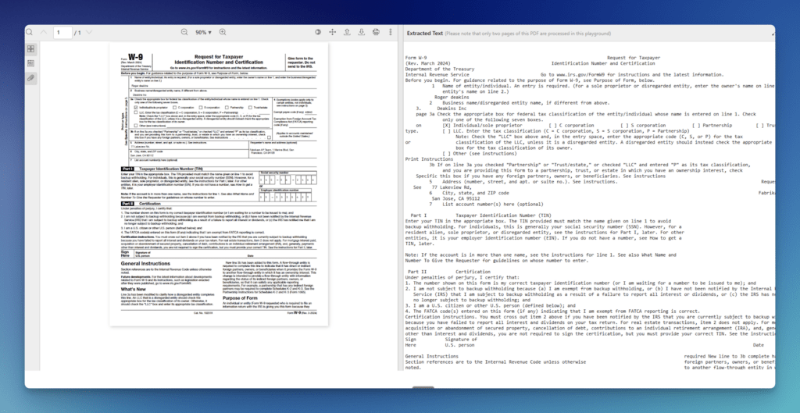
Task: Click the search magnifier icon in PDF toolbar
Action: point(30,33)
